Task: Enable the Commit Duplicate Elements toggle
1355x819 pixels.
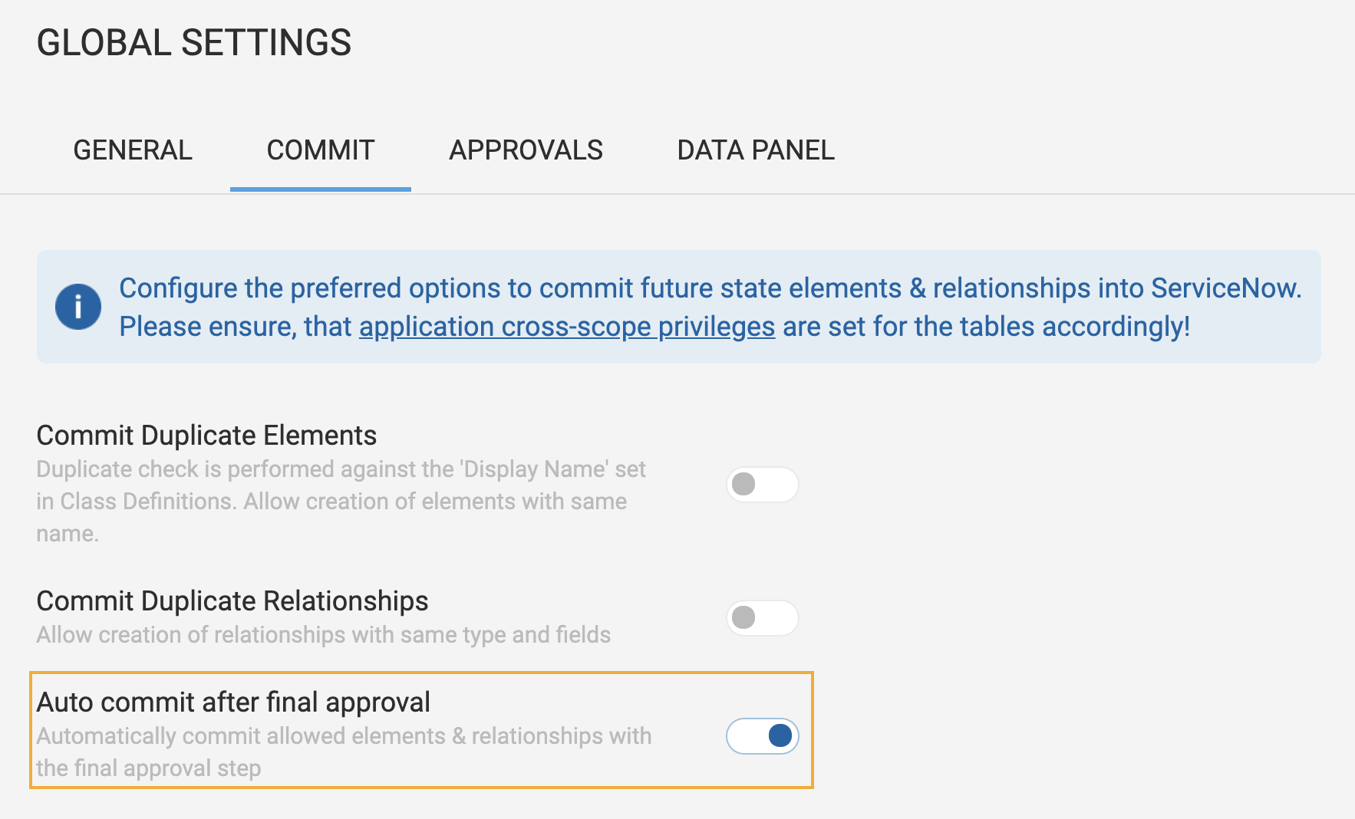Action: (x=762, y=485)
